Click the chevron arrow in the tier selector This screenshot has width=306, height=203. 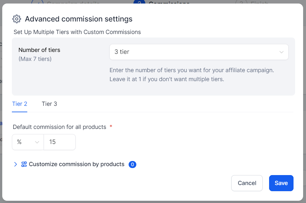tap(281, 52)
